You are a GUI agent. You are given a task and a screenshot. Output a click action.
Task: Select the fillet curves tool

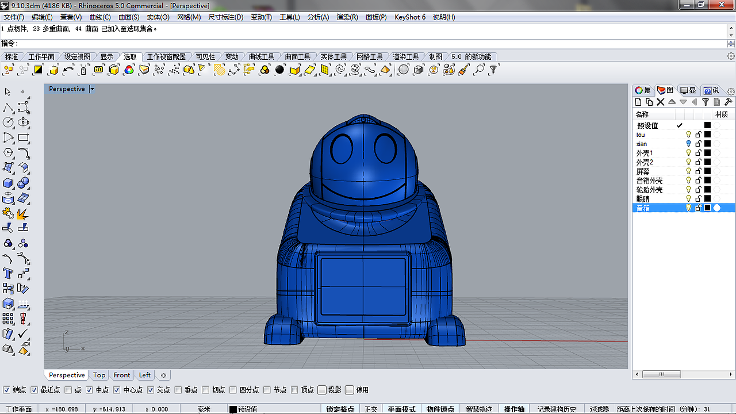(x=24, y=153)
